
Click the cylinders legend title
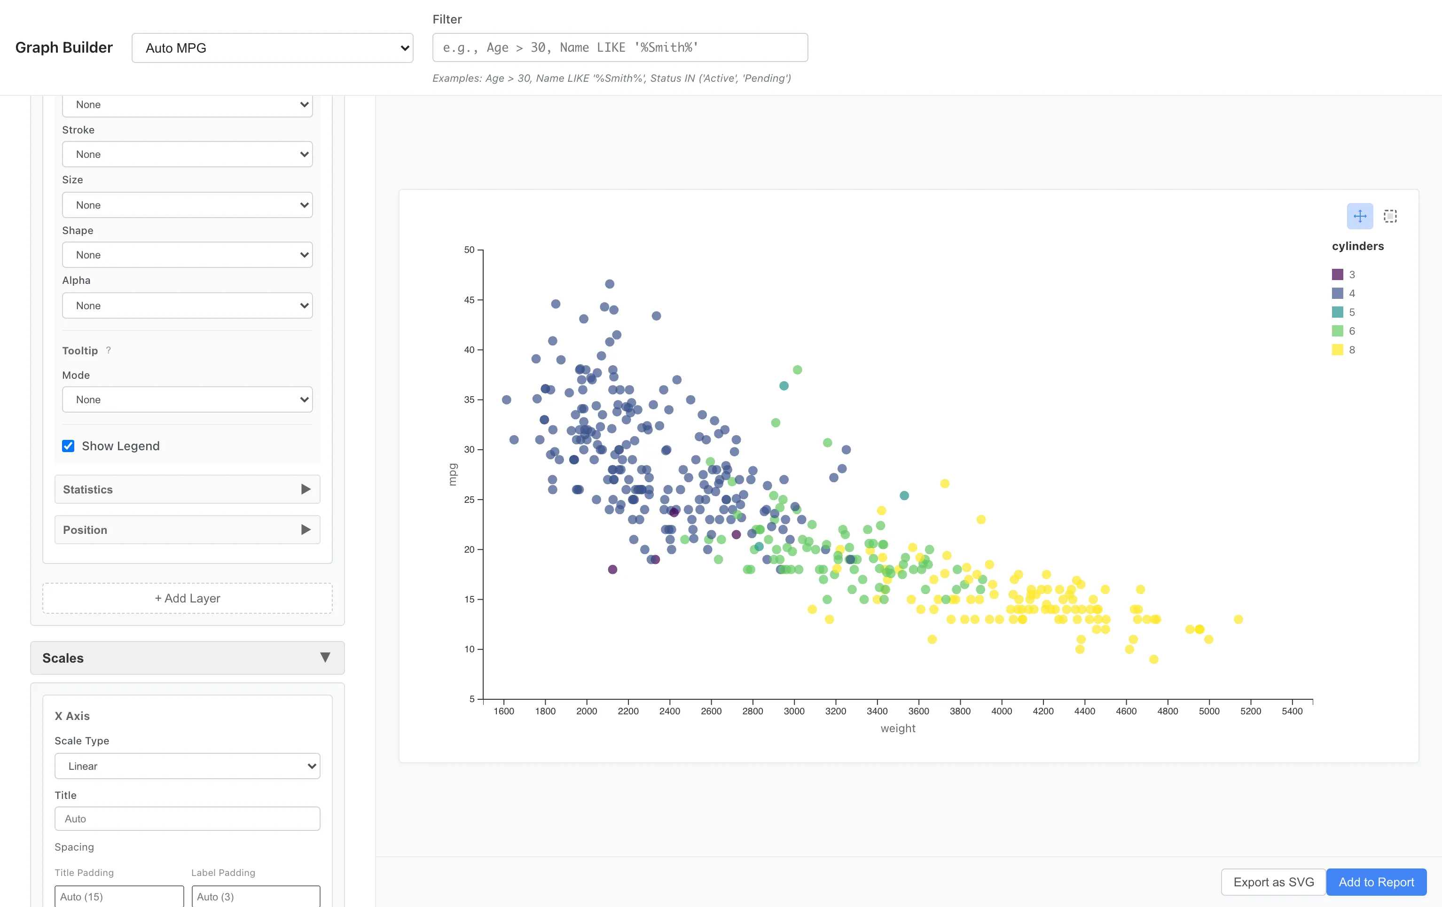pyautogui.click(x=1357, y=246)
